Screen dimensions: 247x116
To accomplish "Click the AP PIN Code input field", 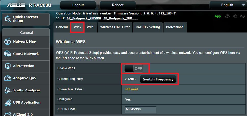I will 141,109.
